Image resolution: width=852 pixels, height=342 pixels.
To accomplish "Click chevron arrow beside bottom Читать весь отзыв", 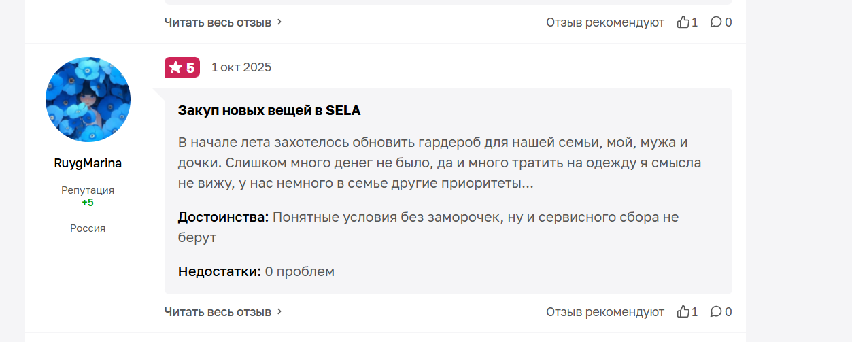I will point(279,312).
